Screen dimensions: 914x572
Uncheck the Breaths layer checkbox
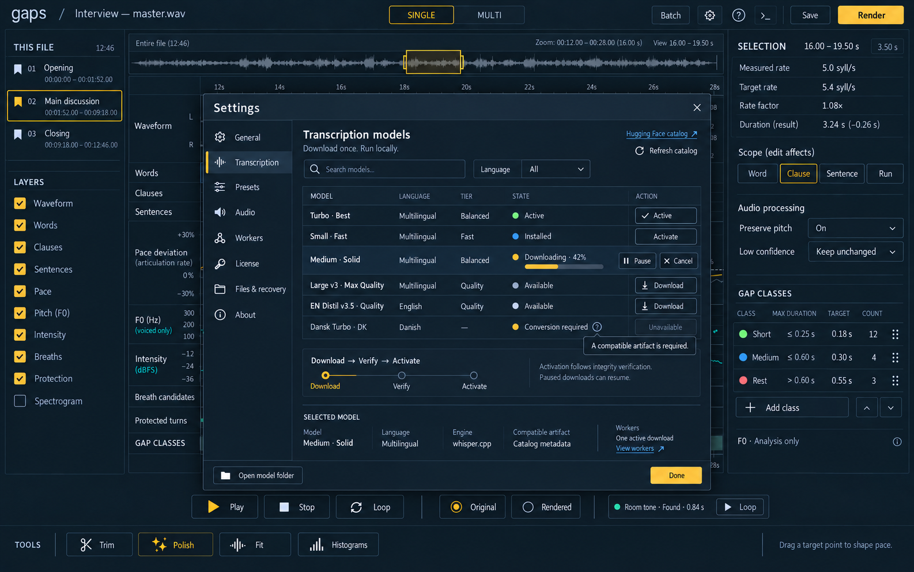tap(20, 356)
